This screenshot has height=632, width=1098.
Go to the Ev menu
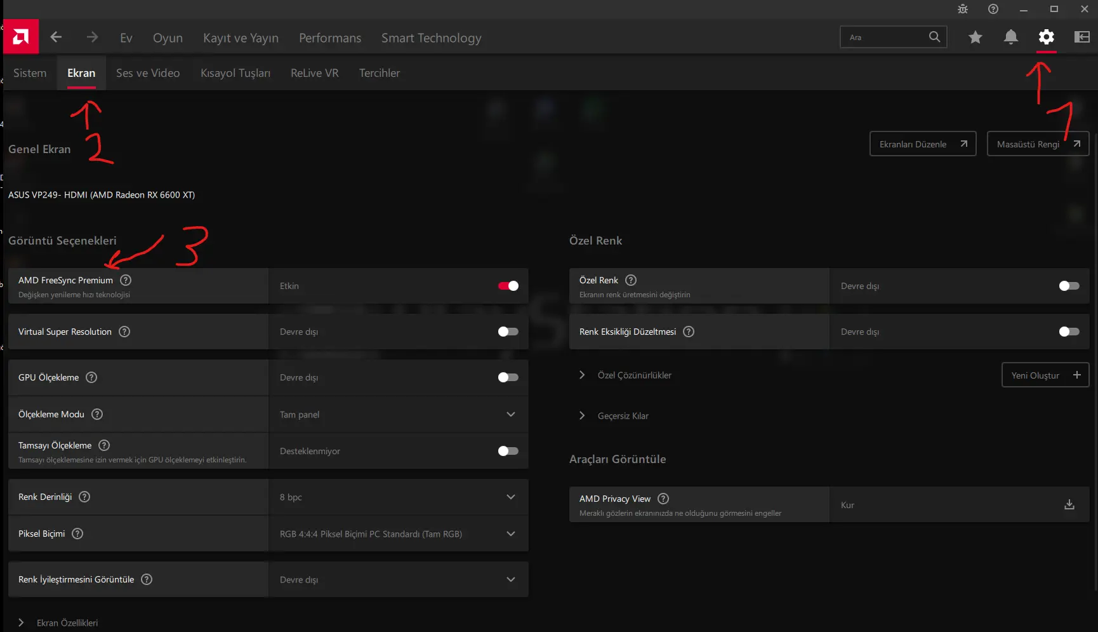click(126, 38)
